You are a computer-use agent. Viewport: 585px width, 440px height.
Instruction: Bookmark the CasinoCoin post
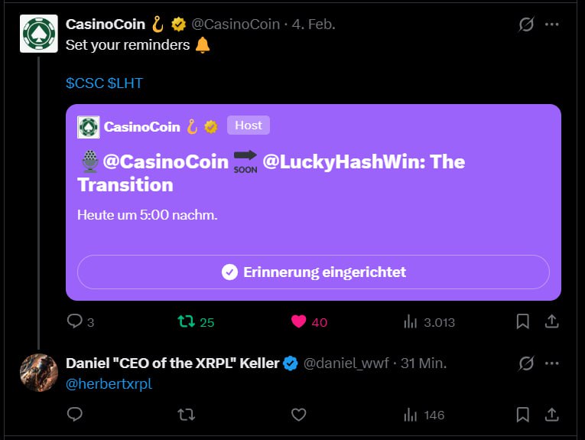(523, 322)
